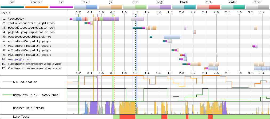Click the "dns" legend label
The image size is (270, 119).
click(12, 2)
